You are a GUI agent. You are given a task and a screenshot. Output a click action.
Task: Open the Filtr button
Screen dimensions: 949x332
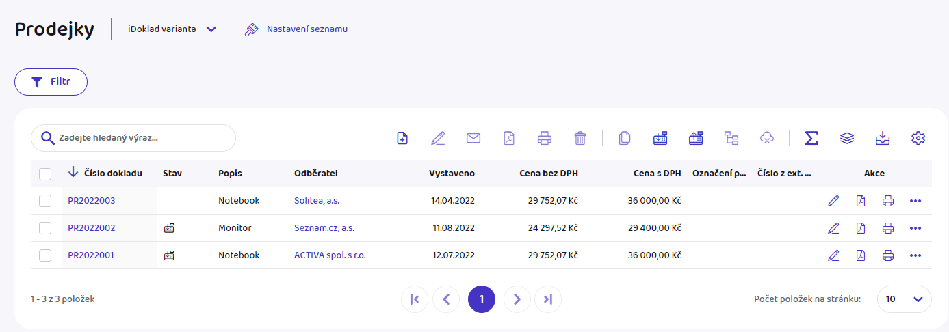[51, 82]
